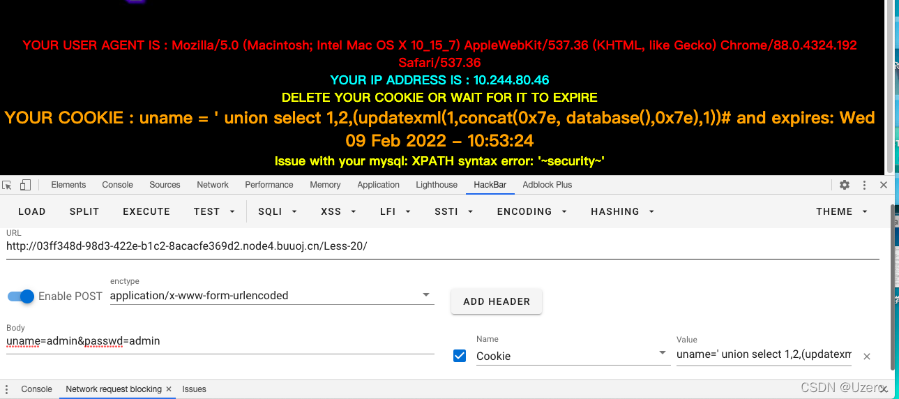Open the Performance tab
The width and height of the screenshot is (899, 399).
(x=269, y=185)
